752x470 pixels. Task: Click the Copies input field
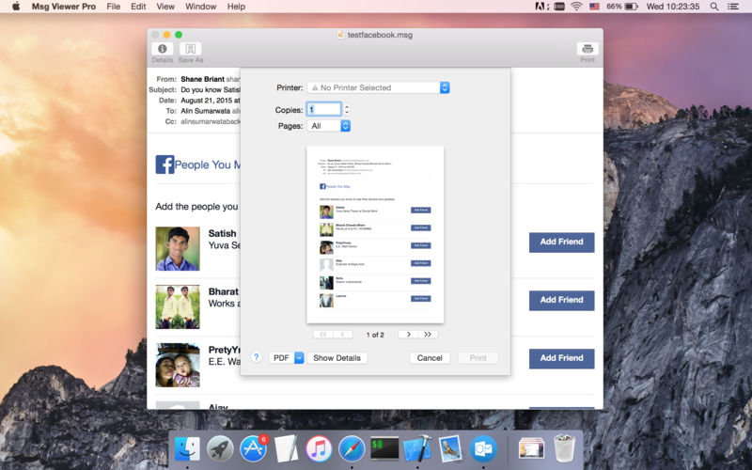324,110
